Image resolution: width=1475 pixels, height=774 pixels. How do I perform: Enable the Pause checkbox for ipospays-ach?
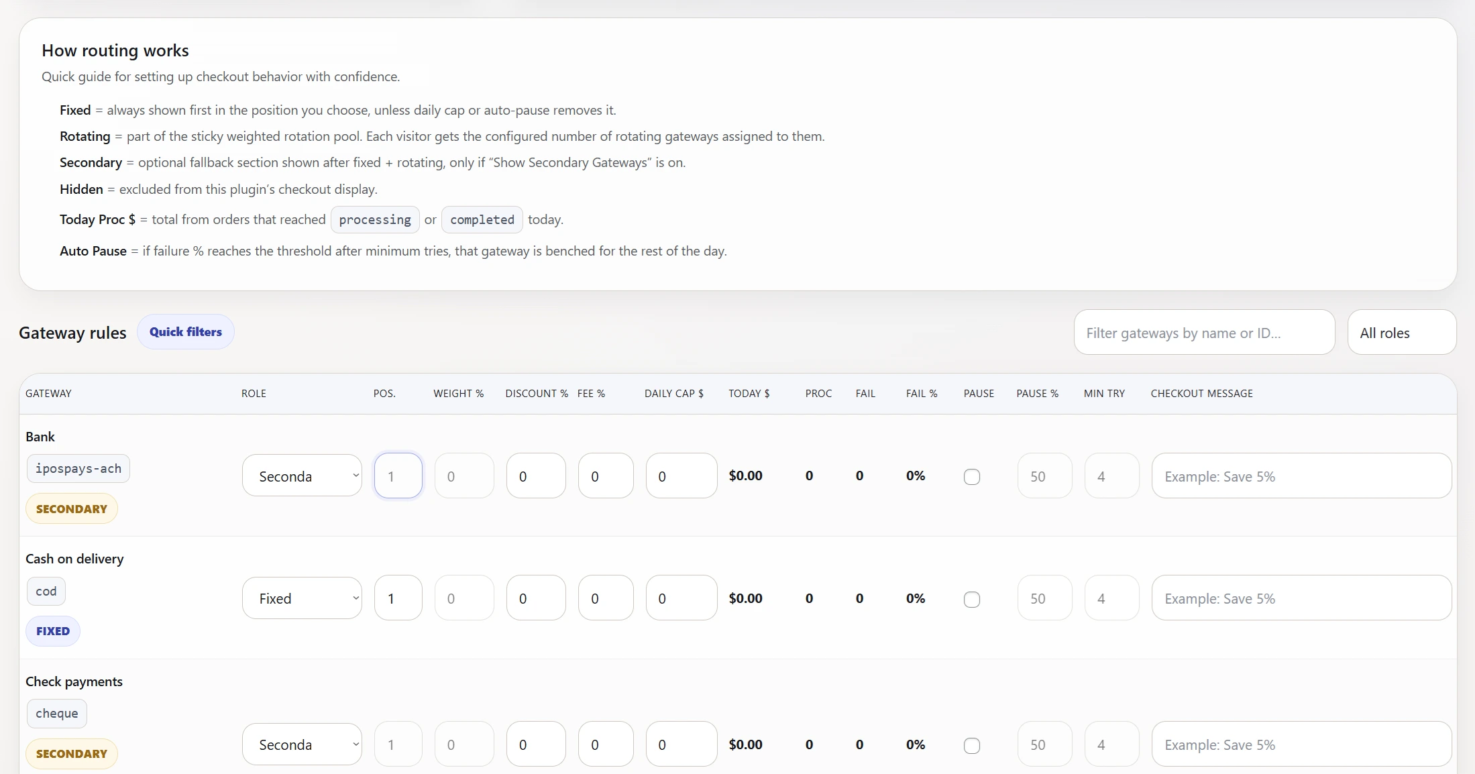[972, 477]
